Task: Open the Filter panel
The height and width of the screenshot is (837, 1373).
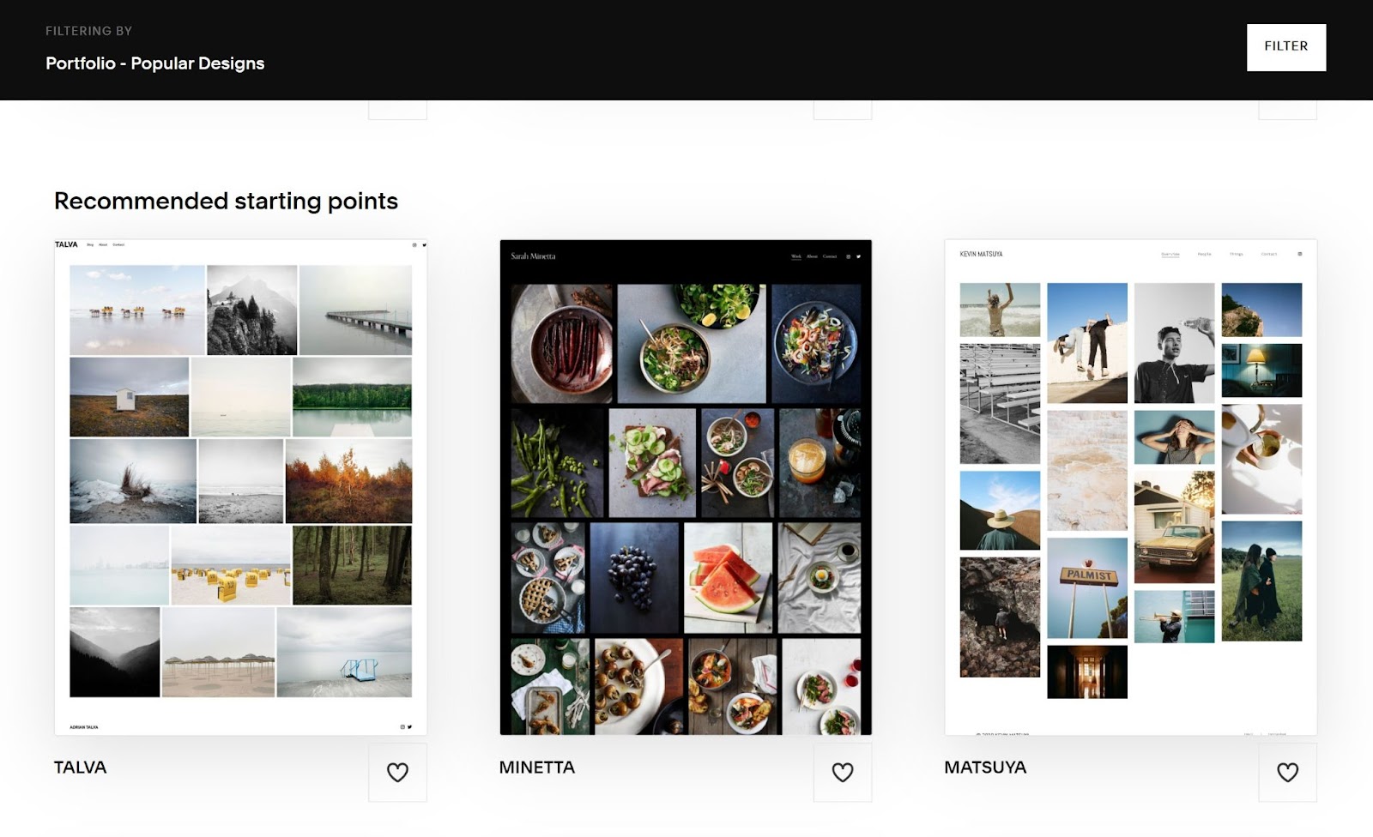Action: [x=1285, y=46]
